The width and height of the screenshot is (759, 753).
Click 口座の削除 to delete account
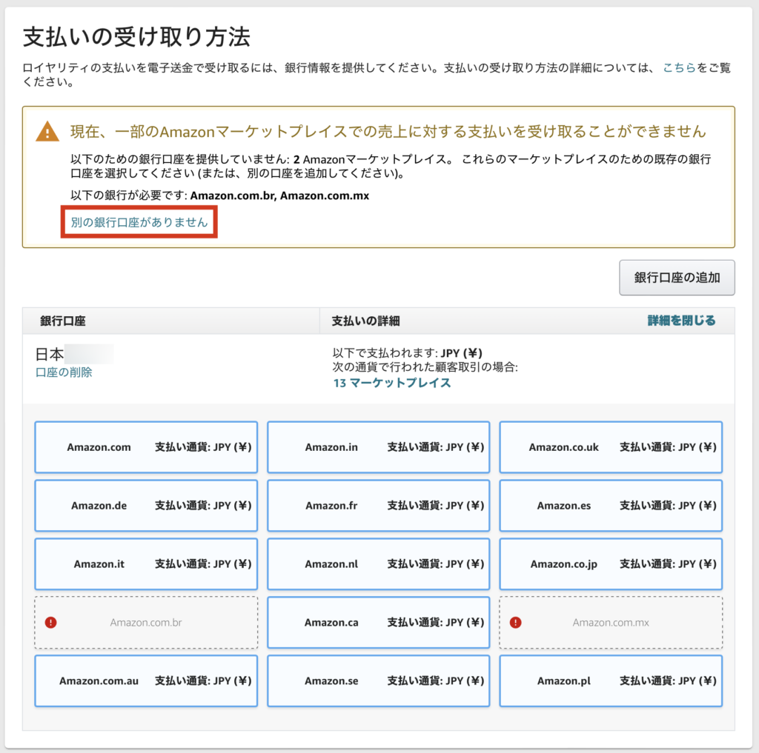[x=64, y=372]
